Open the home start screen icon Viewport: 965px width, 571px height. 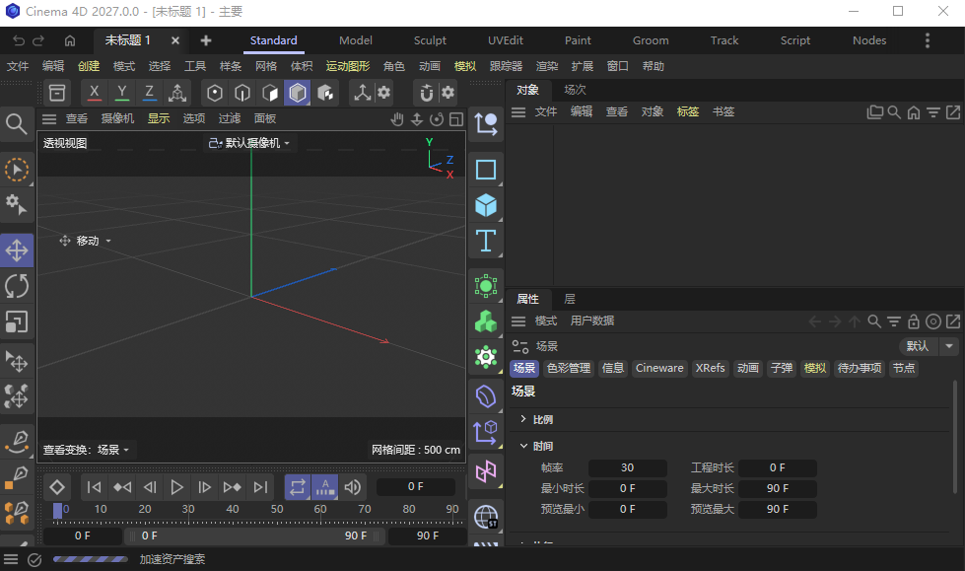tap(70, 40)
